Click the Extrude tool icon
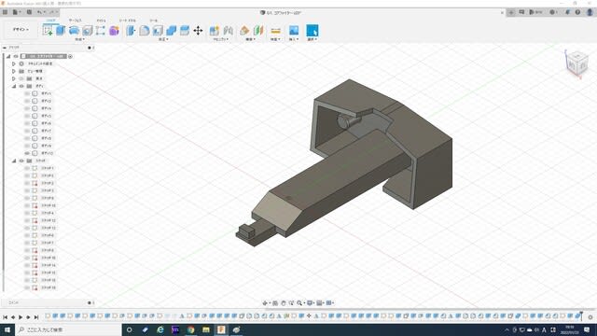 tap(61, 31)
